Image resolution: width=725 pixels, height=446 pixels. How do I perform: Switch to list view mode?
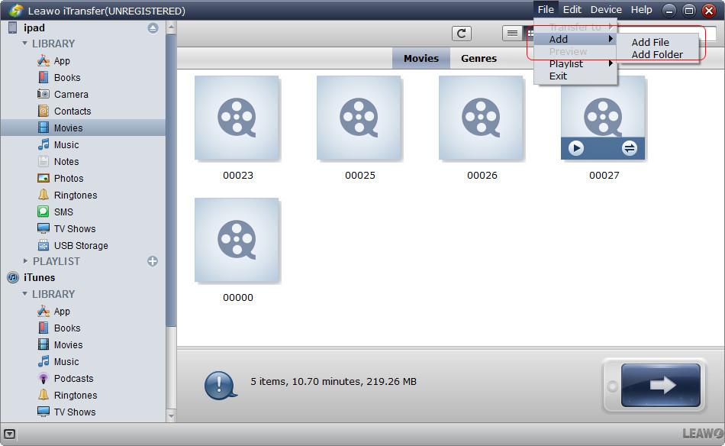tap(512, 34)
